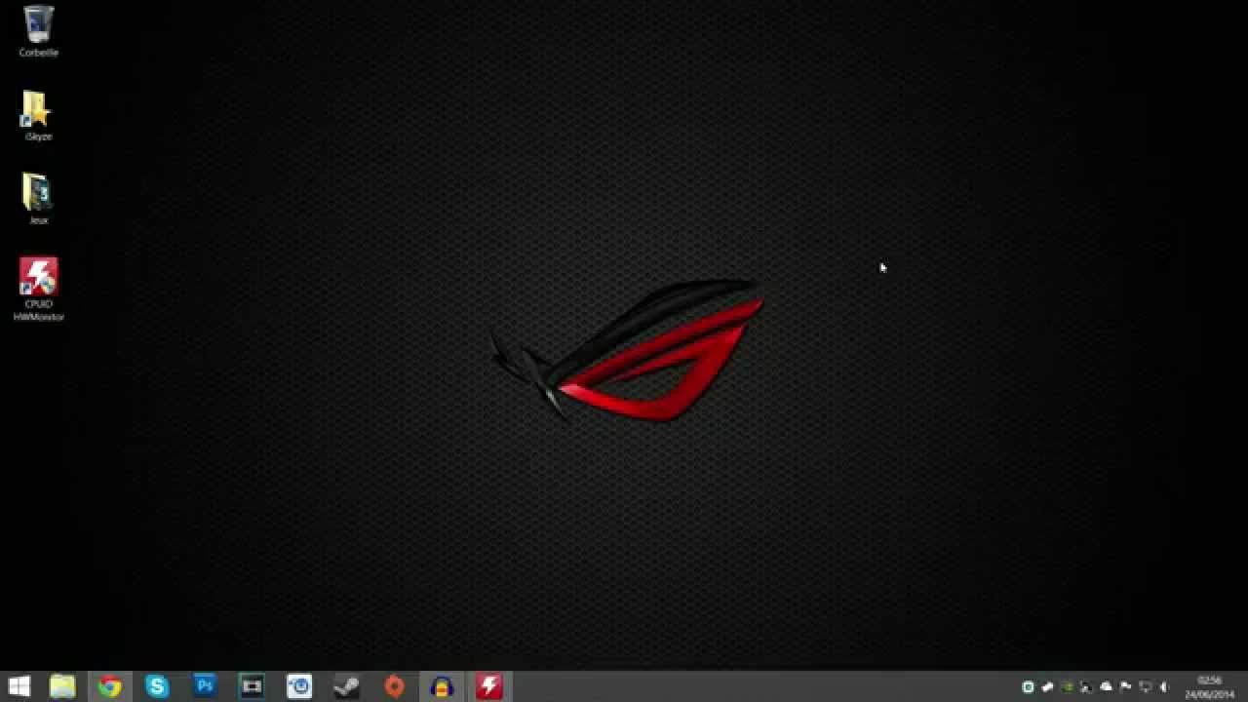Open the cloud tray icon

point(1106,687)
